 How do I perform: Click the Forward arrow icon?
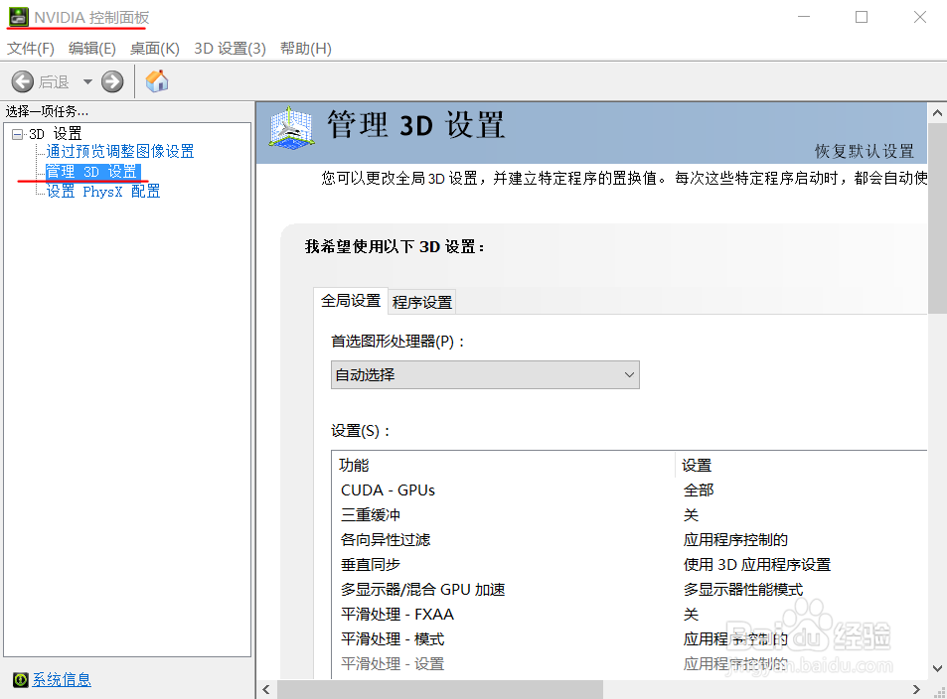pos(112,81)
